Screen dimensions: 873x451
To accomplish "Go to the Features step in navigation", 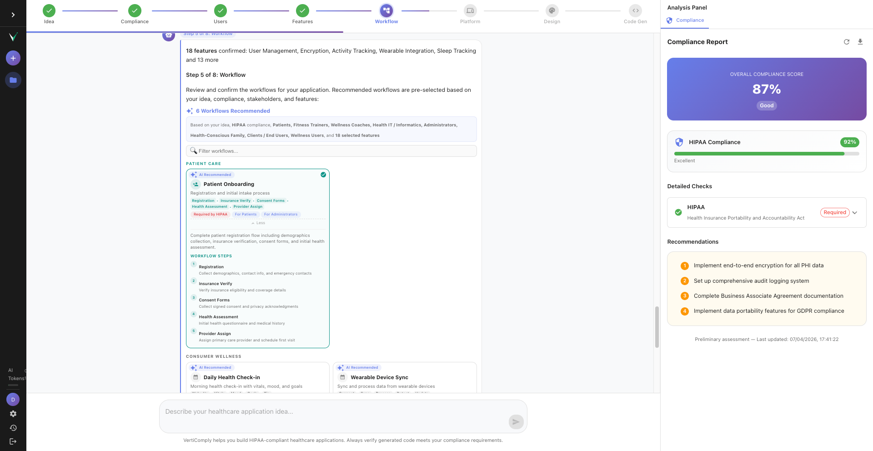I will [x=302, y=10].
